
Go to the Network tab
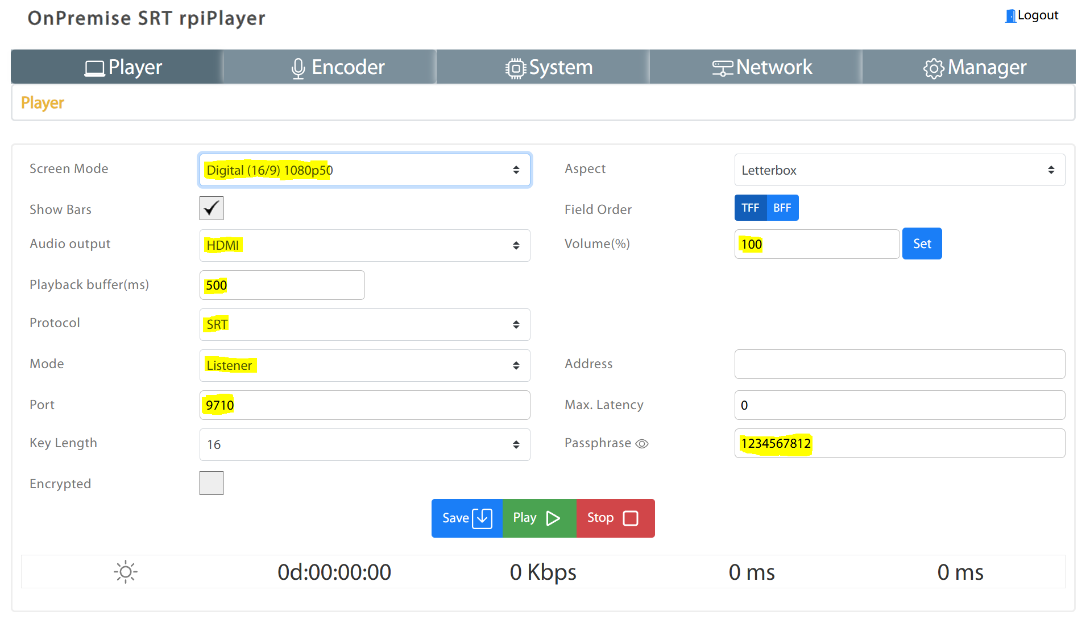756,67
